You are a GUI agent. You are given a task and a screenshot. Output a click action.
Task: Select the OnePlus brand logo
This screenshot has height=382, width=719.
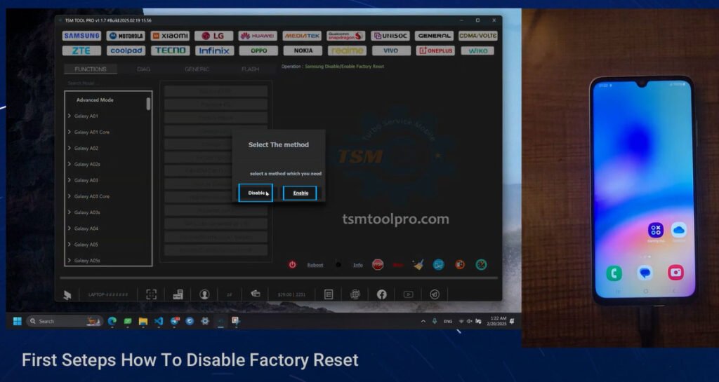[435, 50]
